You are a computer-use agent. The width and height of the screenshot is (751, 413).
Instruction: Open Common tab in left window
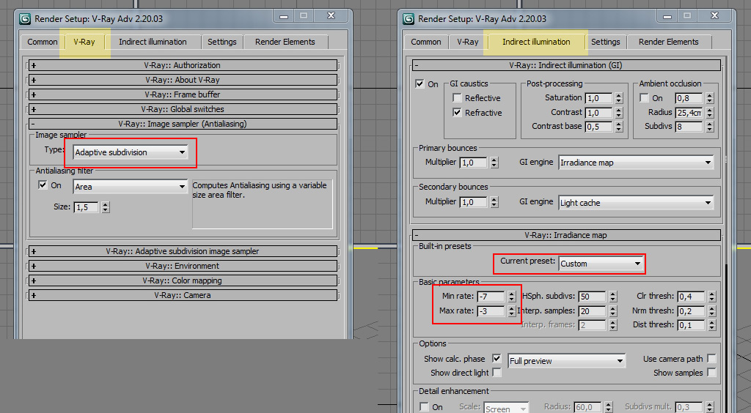[42, 42]
